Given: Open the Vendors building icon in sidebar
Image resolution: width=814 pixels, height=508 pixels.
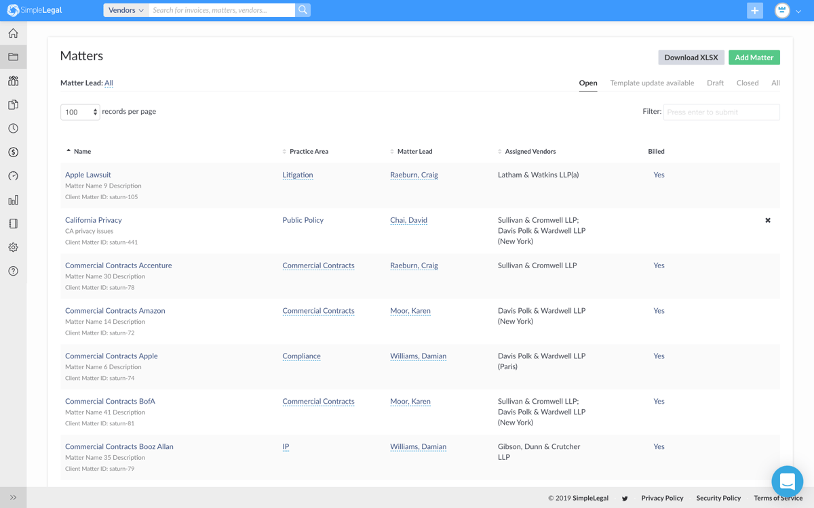Looking at the screenshot, I should (x=13, y=81).
